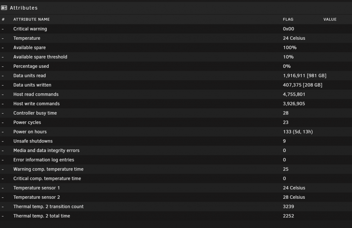The height and width of the screenshot is (228, 352).
Task: Click the Data units read value
Action: pos(304,76)
